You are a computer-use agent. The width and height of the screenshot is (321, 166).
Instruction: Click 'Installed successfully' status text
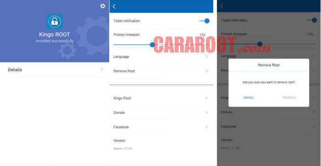pyautogui.click(x=55, y=41)
